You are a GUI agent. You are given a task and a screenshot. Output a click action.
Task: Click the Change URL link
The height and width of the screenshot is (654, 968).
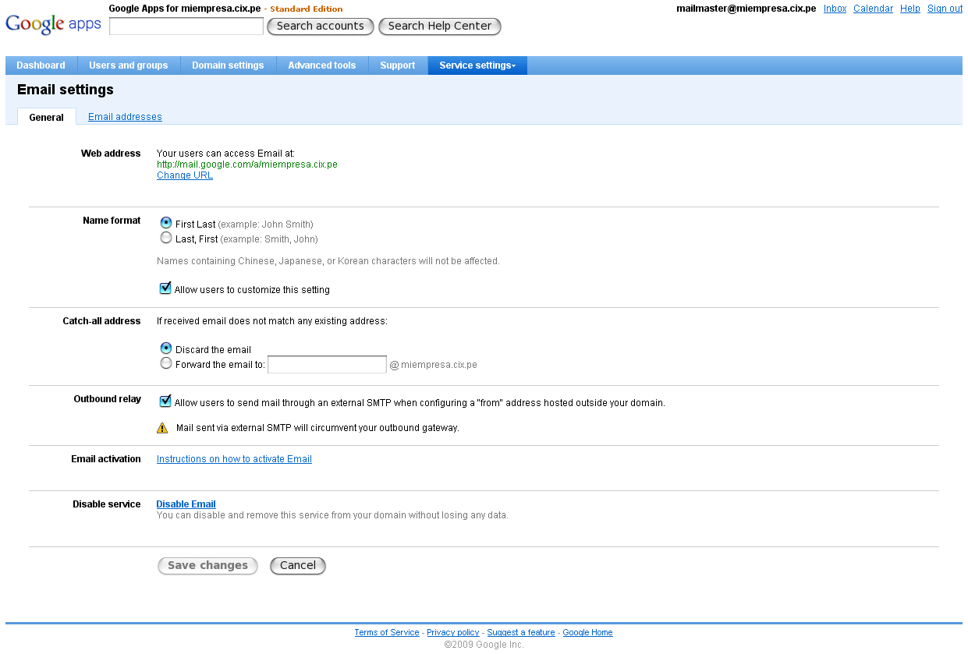click(185, 175)
